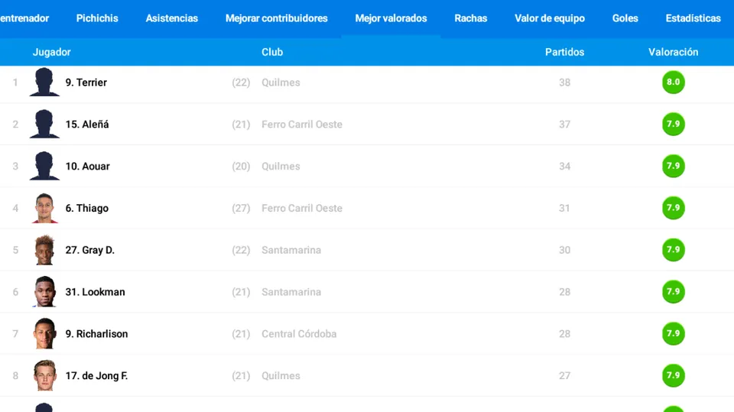
Task: Click the 28 matches value for Lookman
Action: click(564, 292)
